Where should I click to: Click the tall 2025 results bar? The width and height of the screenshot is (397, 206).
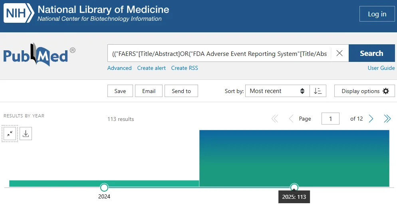[294, 158]
